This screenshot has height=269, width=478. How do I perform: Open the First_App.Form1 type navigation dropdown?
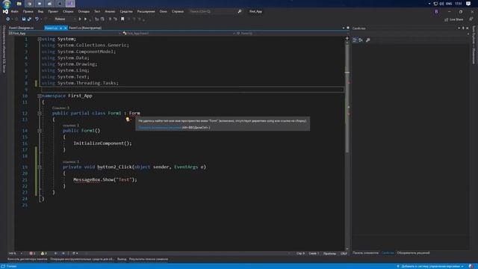click(179, 33)
